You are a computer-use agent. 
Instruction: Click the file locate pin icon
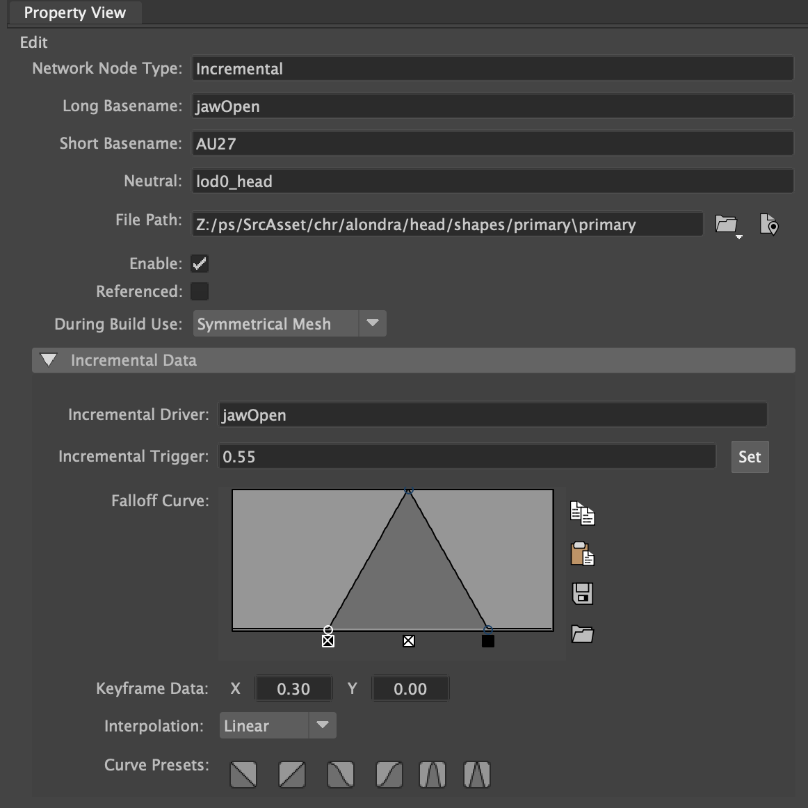coord(769,225)
